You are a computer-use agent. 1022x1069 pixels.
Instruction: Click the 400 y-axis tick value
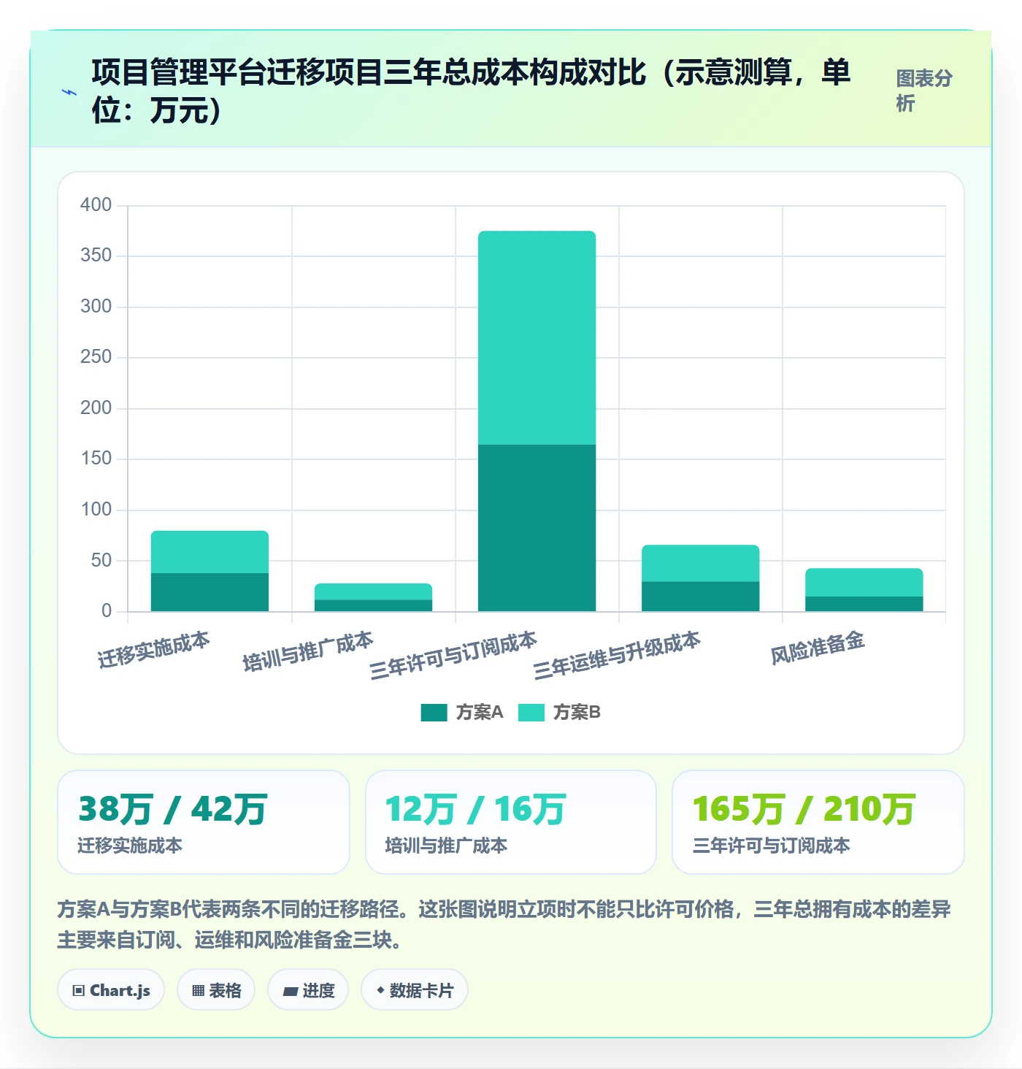coord(96,204)
